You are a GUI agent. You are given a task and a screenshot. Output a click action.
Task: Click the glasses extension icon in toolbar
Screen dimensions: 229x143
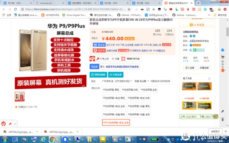[142, 9]
